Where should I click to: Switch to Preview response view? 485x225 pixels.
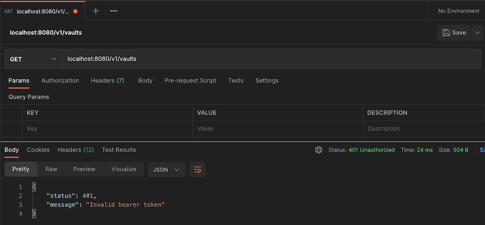coord(84,169)
